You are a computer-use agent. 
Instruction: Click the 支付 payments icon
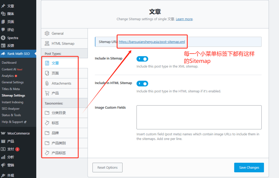click(x=3, y=149)
